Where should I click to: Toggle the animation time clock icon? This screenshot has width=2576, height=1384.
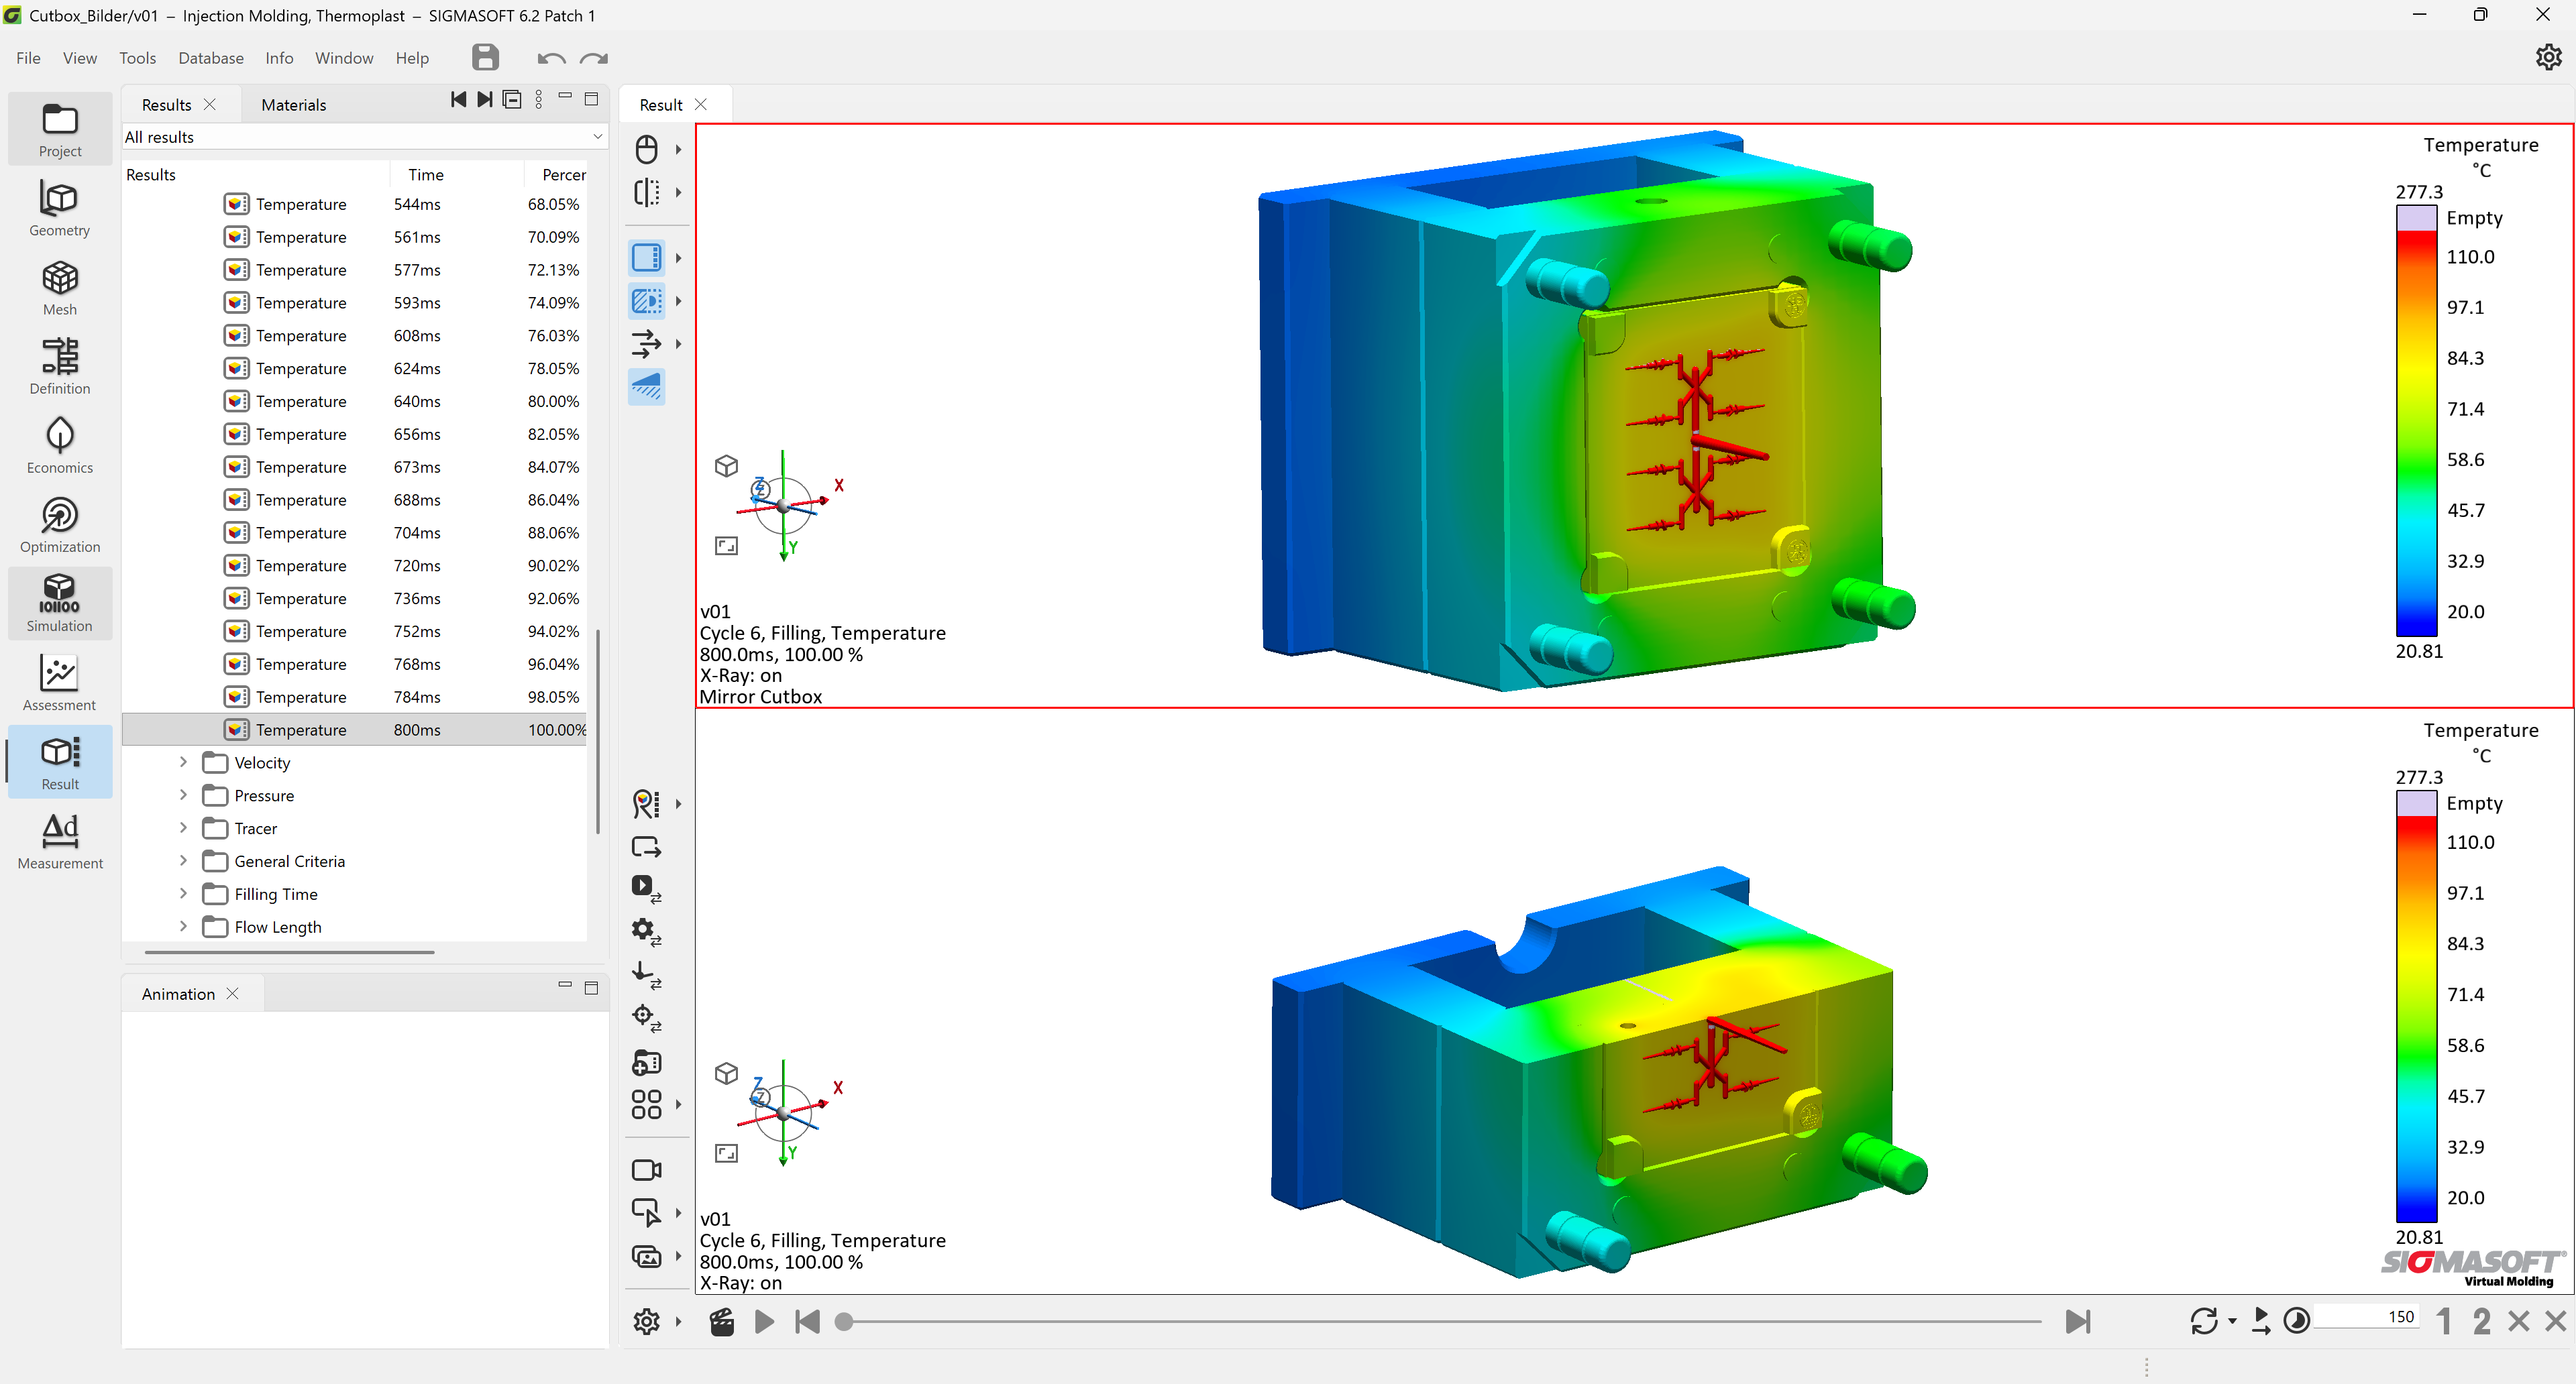(x=2297, y=1321)
